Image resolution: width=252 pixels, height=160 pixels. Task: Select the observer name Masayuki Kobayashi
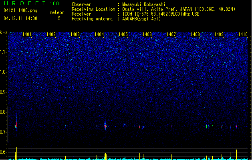pos(144,4)
